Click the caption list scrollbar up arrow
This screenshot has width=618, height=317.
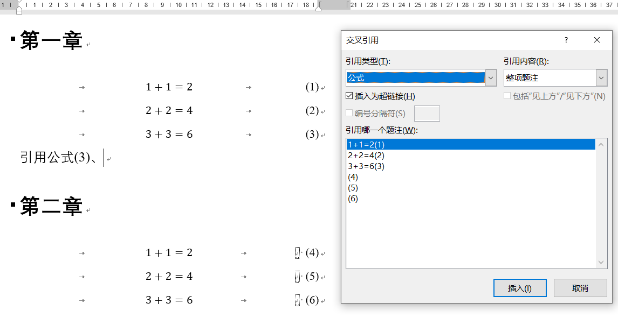pos(600,144)
